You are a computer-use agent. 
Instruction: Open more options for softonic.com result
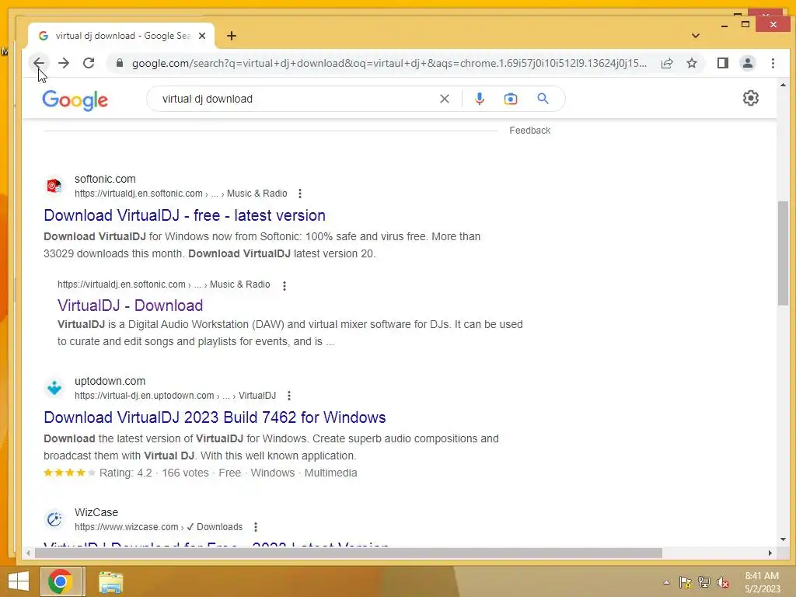[x=300, y=194]
